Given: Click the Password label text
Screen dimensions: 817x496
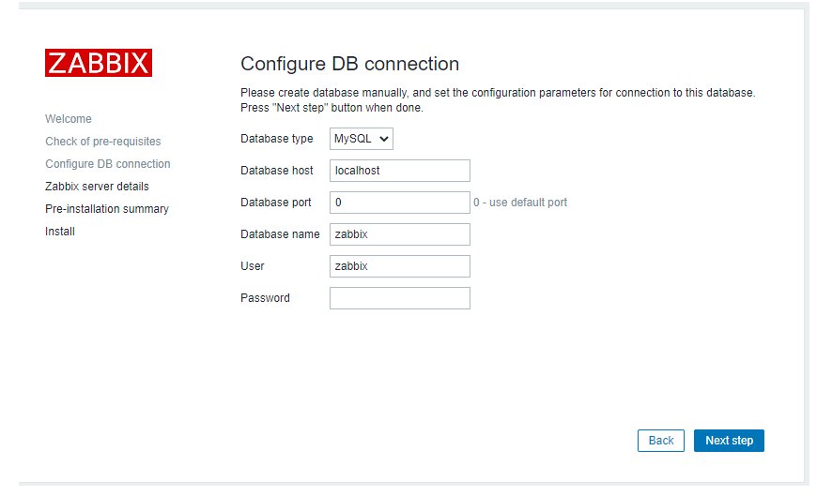Looking at the screenshot, I should [x=265, y=298].
